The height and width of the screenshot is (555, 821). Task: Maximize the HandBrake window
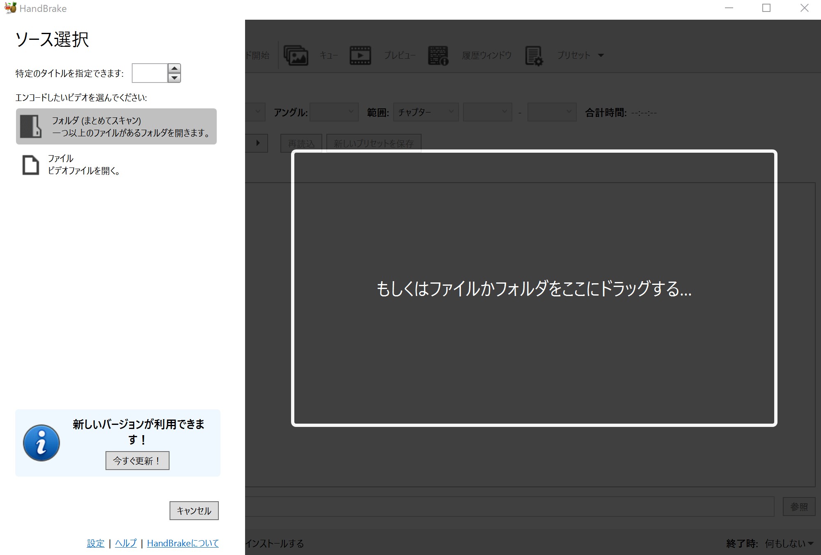click(766, 8)
